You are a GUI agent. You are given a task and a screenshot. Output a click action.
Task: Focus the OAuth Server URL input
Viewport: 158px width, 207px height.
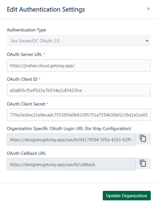[x=79, y=65]
